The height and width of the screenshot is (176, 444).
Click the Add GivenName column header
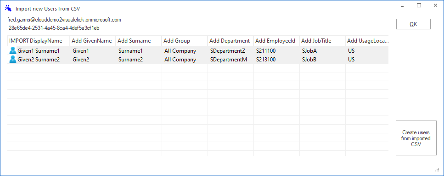click(93, 41)
